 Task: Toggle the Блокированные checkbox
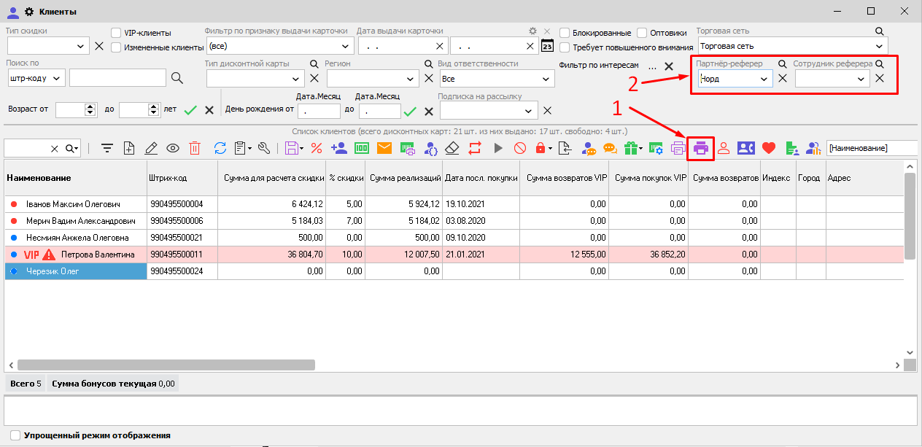point(565,33)
